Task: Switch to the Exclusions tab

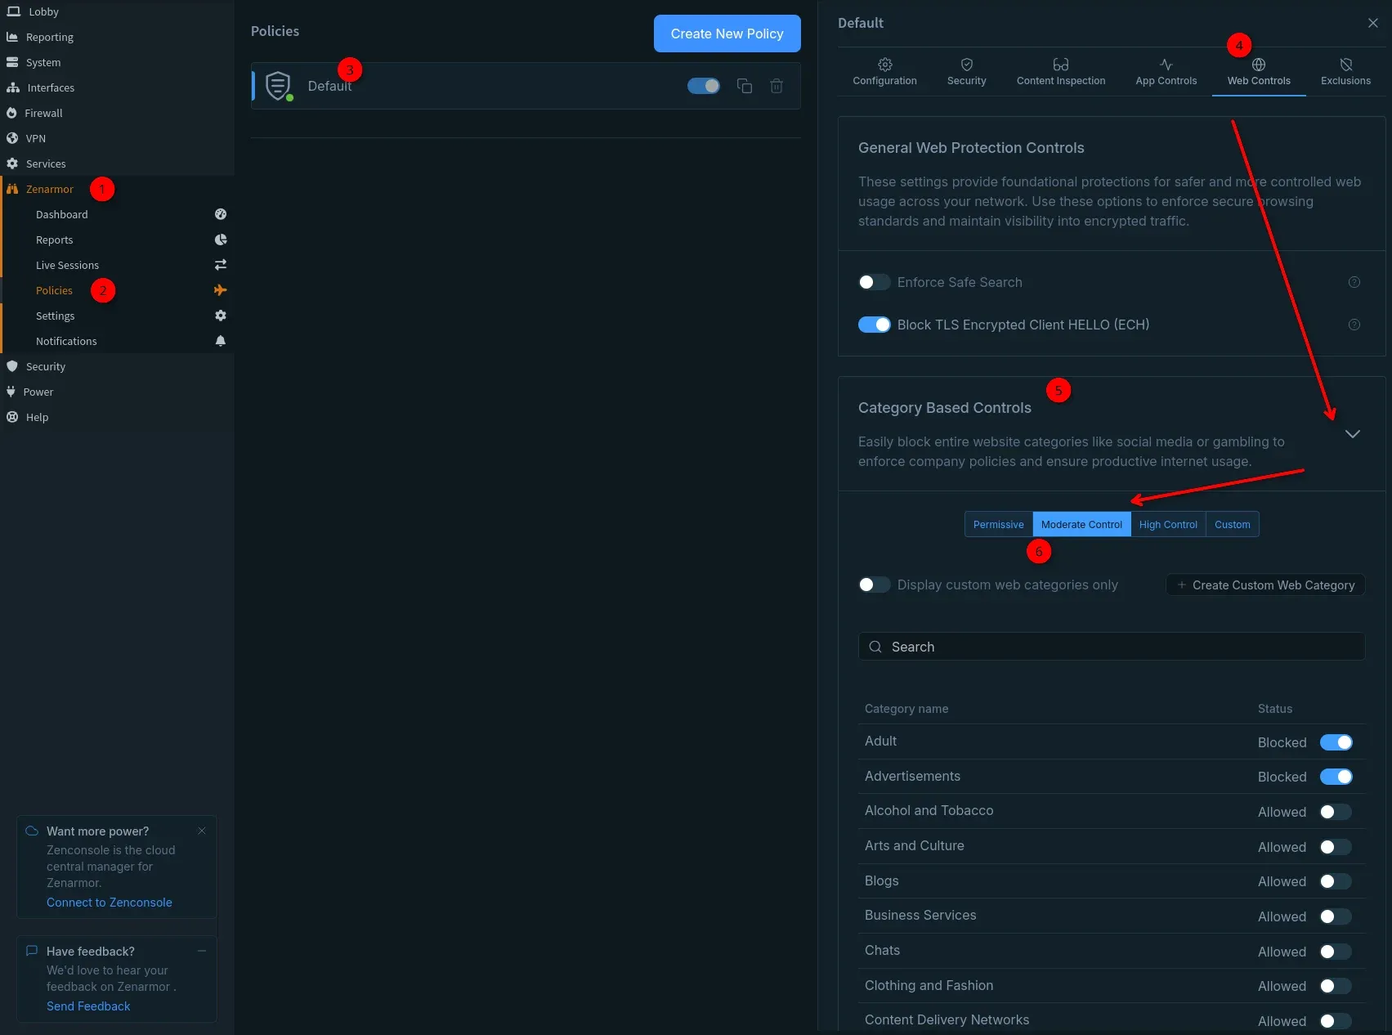Action: pos(1345,72)
